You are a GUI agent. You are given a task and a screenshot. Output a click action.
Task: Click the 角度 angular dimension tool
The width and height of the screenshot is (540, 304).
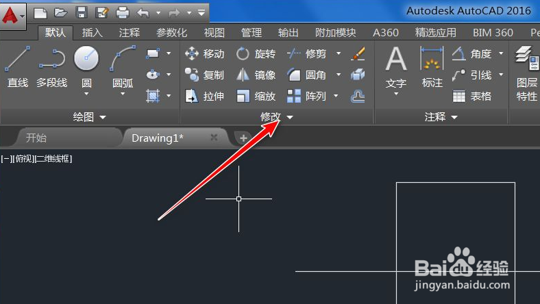point(471,53)
